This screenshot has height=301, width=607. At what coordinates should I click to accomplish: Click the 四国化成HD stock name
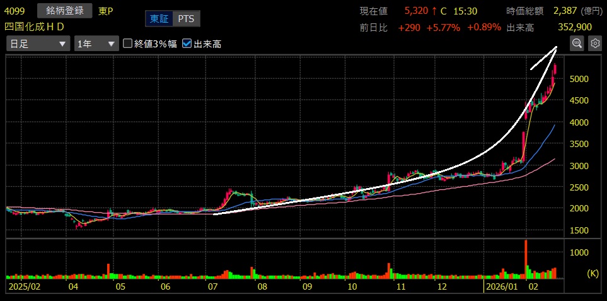tap(35, 27)
